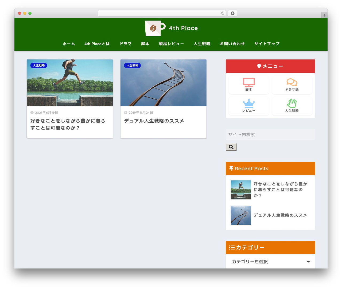Go to ホーム in navigation
342x289 pixels.
tap(69, 44)
